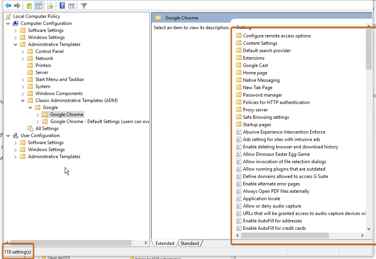This screenshot has width=376, height=259.
Task: Click the Abusive Experience Intervention Enforce policy icon
Action: click(239, 132)
